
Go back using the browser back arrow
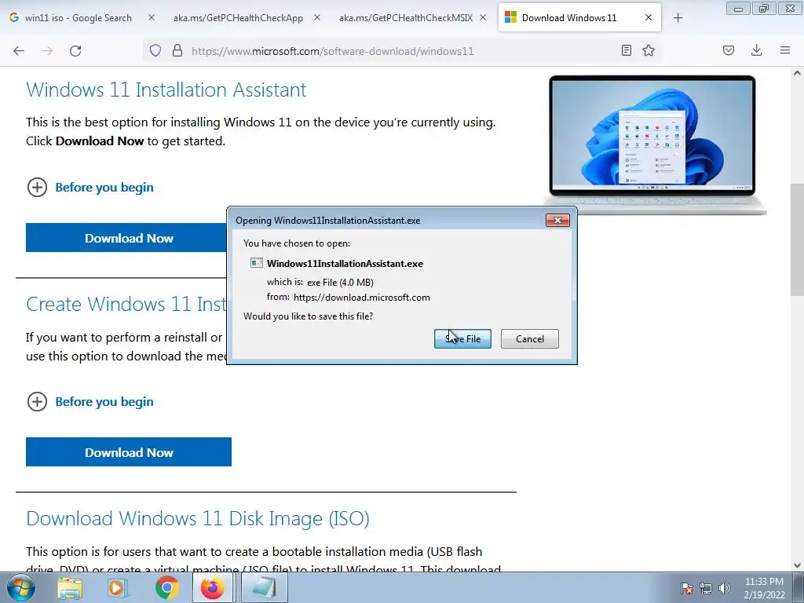click(x=19, y=50)
